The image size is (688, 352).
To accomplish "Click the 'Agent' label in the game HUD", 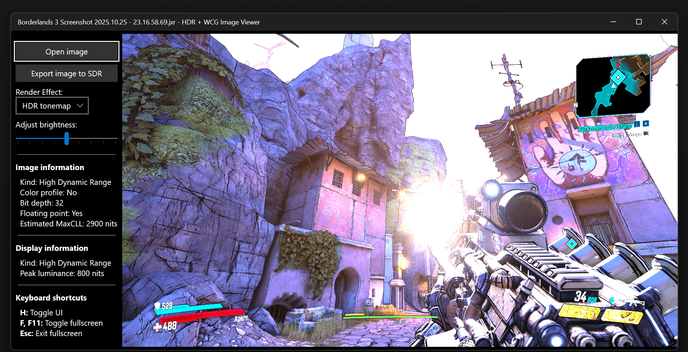I will pyautogui.click(x=241, y=318).
